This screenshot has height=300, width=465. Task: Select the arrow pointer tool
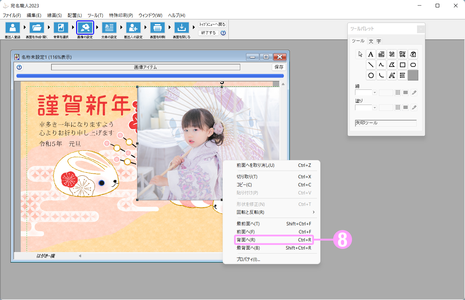[x=360, y=54]
